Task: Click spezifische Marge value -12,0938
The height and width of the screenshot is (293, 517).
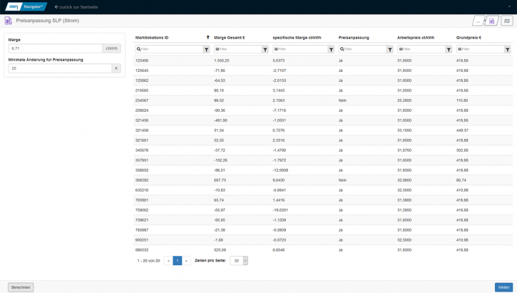Action: coord(280,170)
